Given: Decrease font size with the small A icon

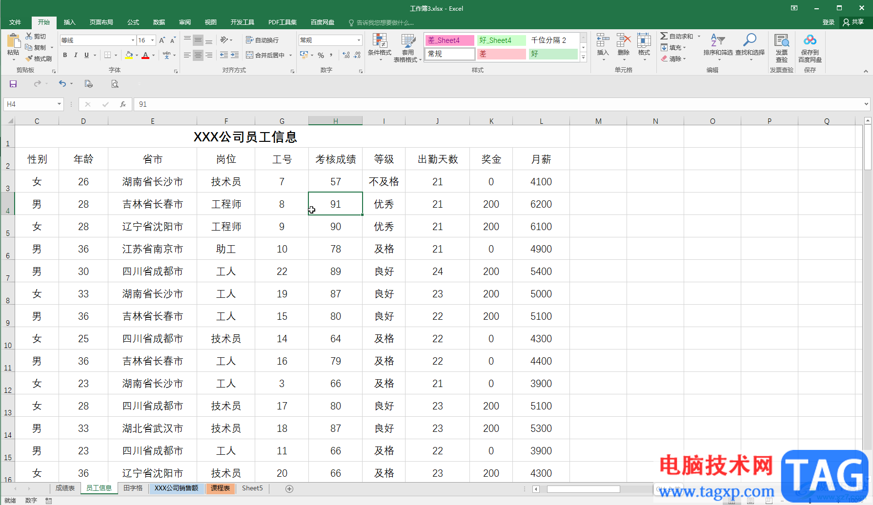Looking at the screenshot, I should coord(173,40).
